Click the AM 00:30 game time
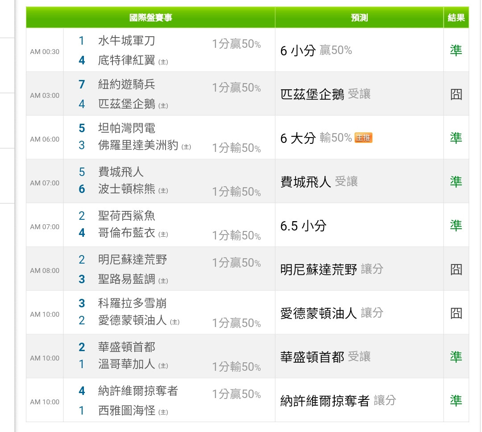This screenshot has height=432, width=482. (x=45, y=52)
